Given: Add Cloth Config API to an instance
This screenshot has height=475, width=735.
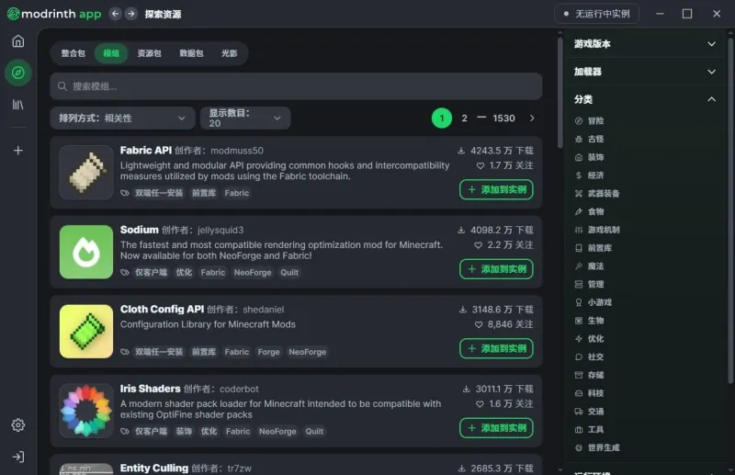Looking at the screenshot, I should 496,349.
